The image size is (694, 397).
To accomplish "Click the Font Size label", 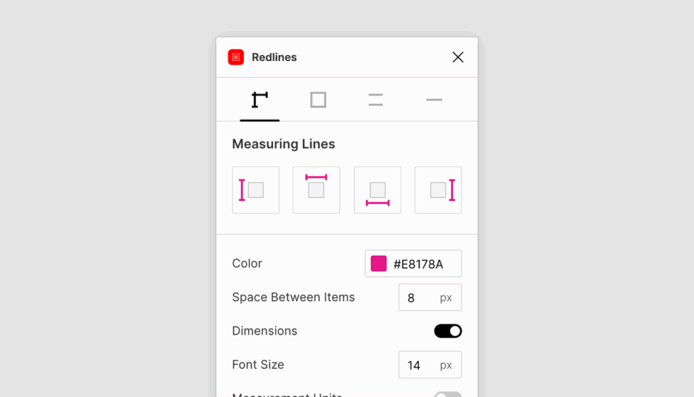I will tap(258, 364).
